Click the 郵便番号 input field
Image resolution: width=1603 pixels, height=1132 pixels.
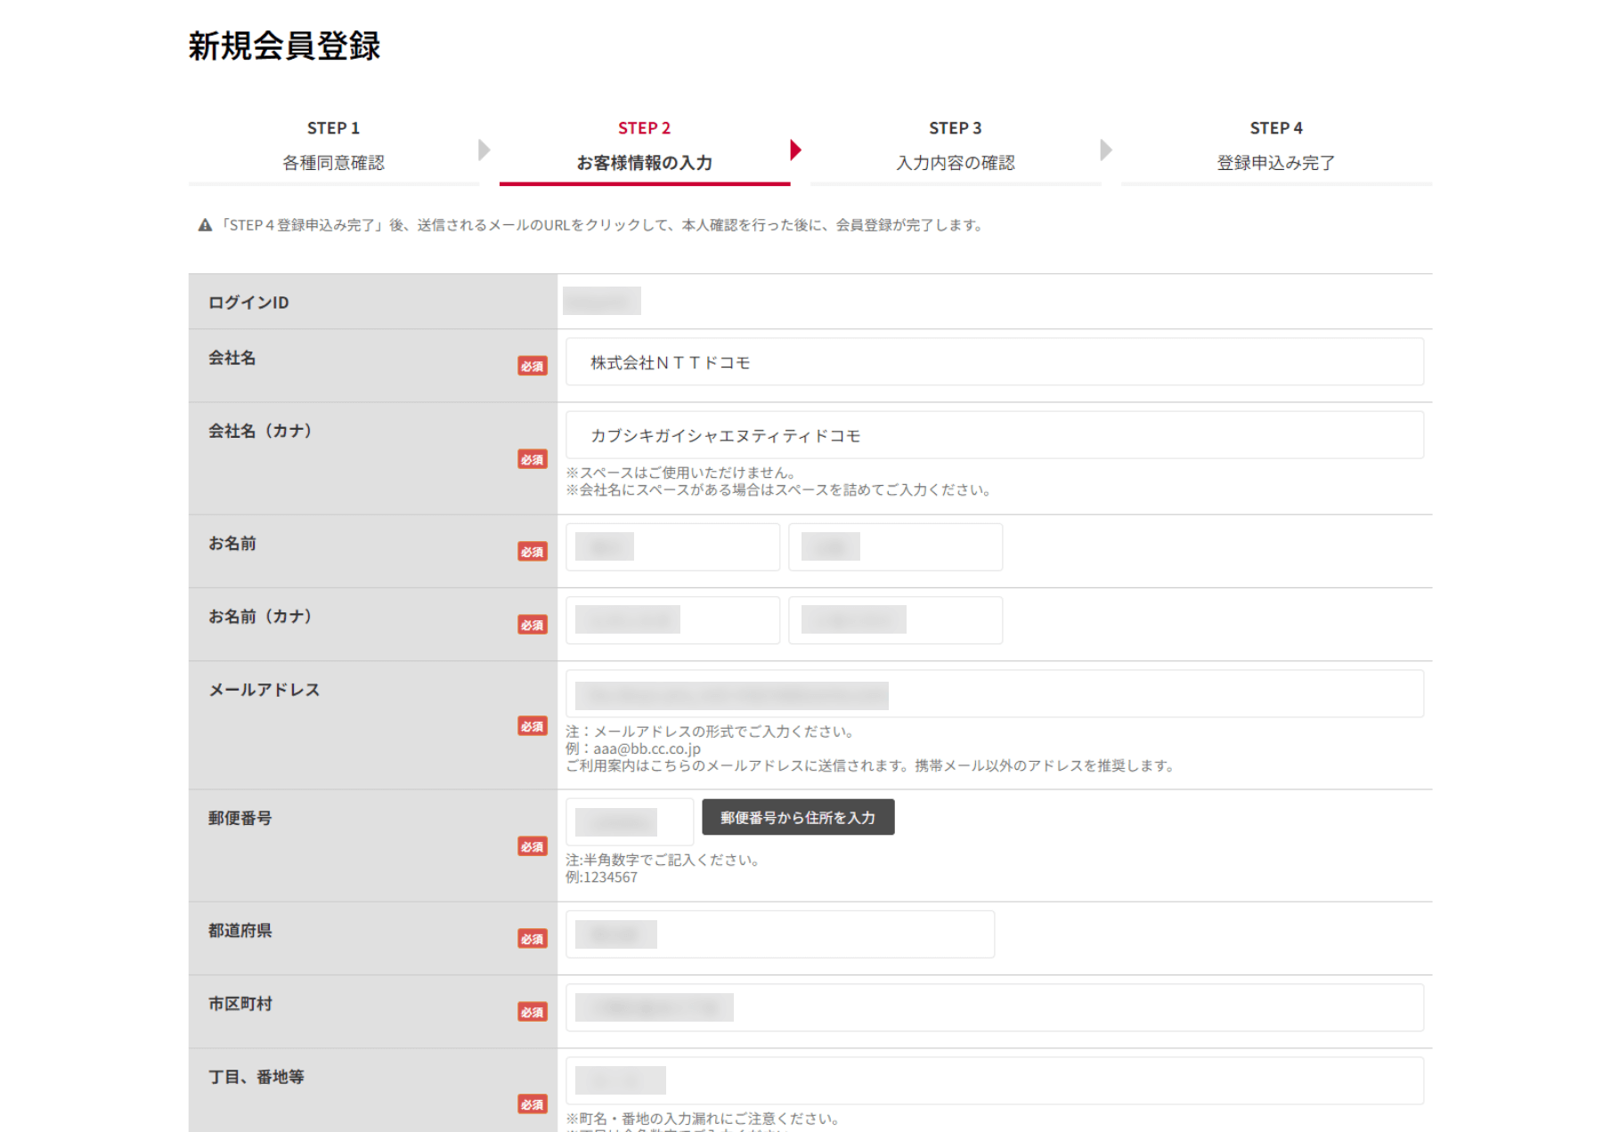(630, 821)
